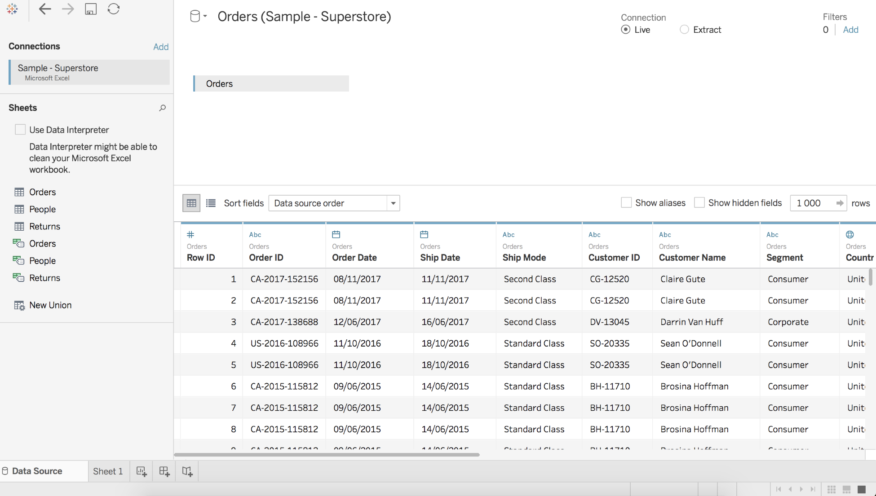The height and width of the screenshot is (496, 876).
Task: Select the People sheet table
Action: 43,209
